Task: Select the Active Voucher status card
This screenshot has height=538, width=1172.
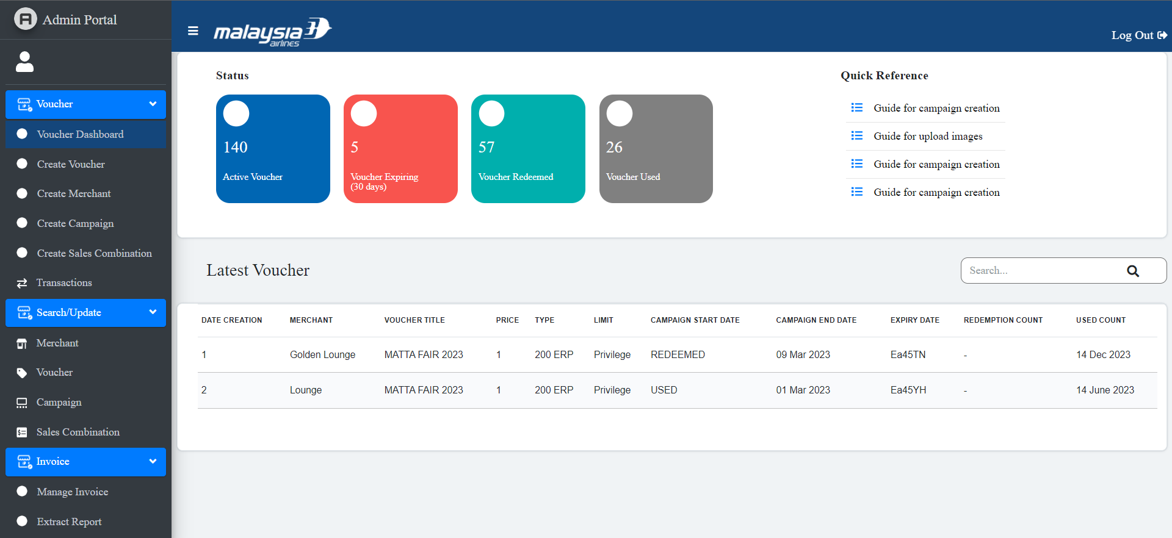Action: tap(273, 149)
